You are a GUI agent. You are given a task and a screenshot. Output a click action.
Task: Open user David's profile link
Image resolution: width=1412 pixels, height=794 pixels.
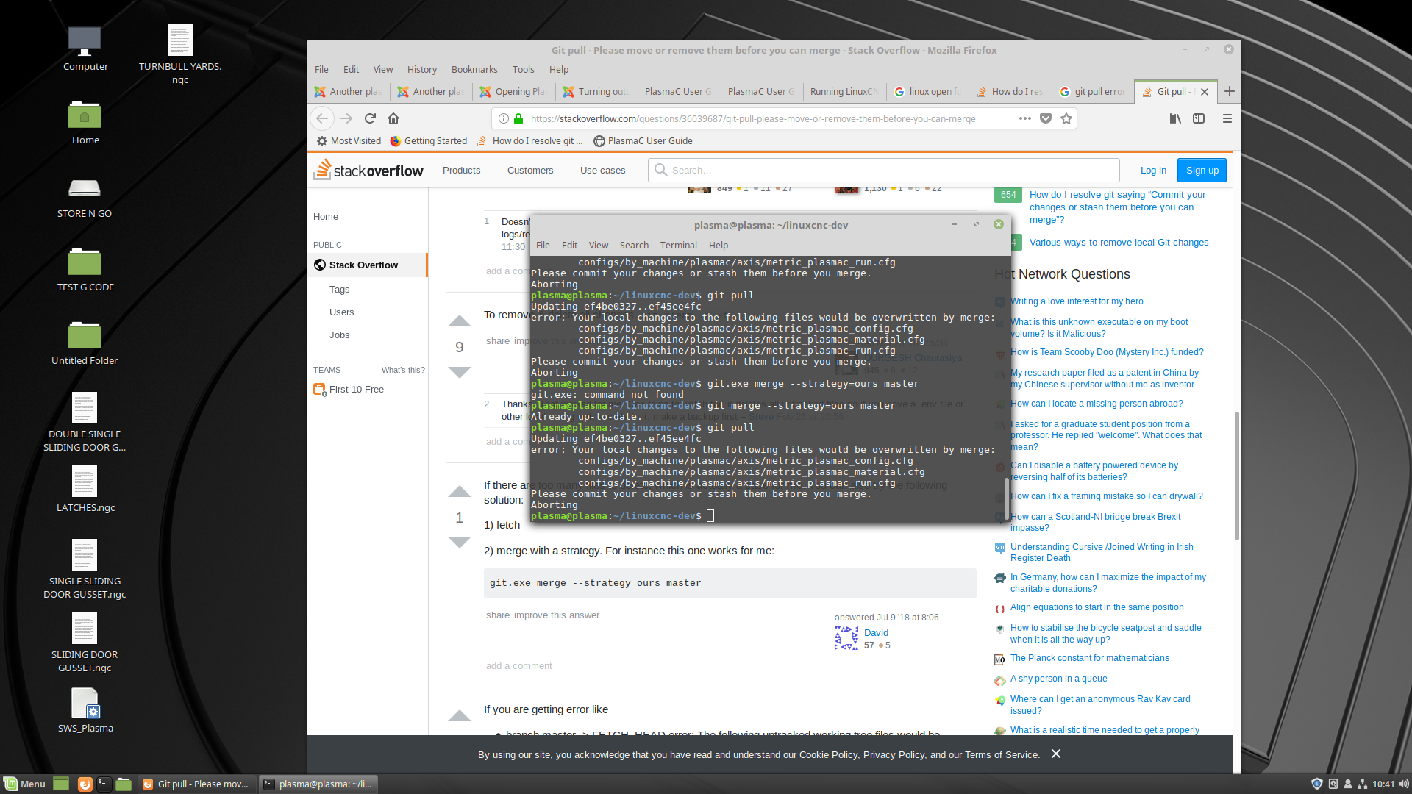(876, 632)
